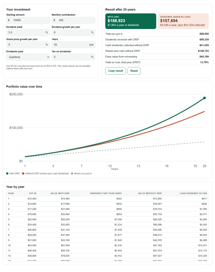The image size is (215, 272).
Task: Select the Dividends Taken as Cash card
Action: point(183,21)
